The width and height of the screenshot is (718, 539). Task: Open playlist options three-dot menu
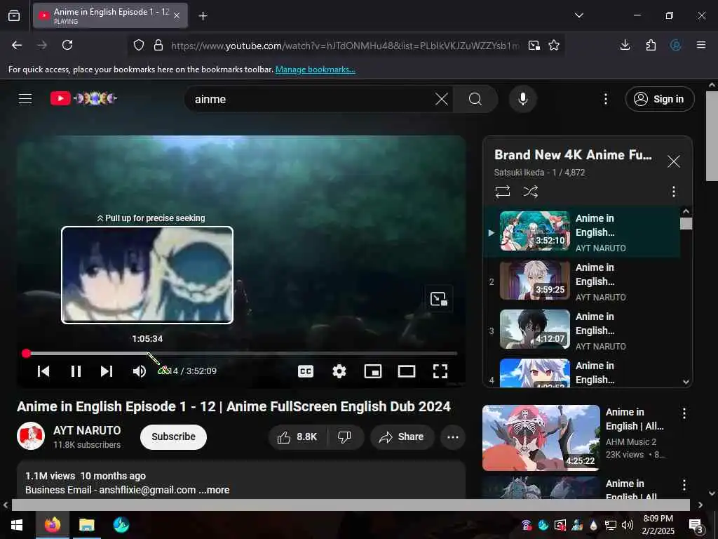tap(673, 191)
